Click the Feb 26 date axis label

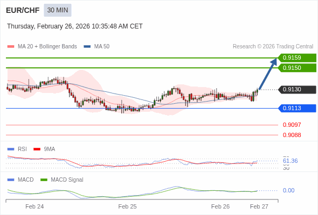(x=220, y=207)
